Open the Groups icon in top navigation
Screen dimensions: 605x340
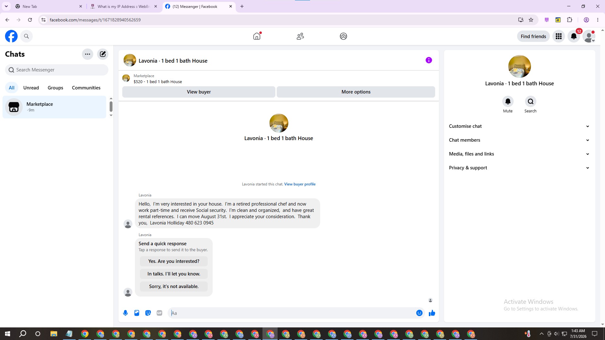[x=343, y=36]
